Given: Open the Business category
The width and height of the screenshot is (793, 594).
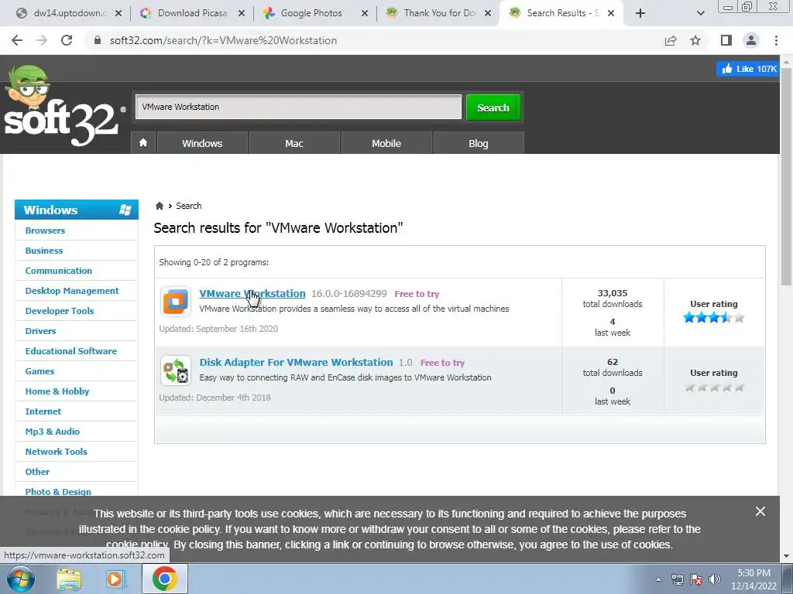Looking at the screenshot, I should (44, 251).
